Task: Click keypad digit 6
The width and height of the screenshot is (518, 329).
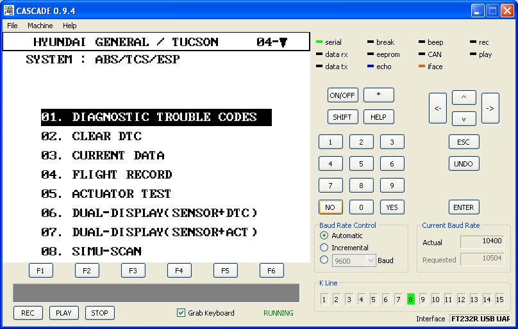Action: click(392, 164)
